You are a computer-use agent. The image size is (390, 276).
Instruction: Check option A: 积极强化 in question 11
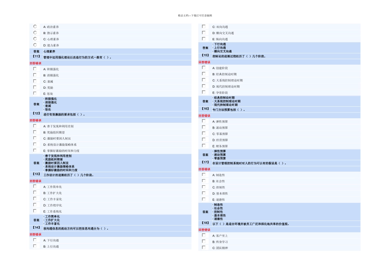(35, 69)
